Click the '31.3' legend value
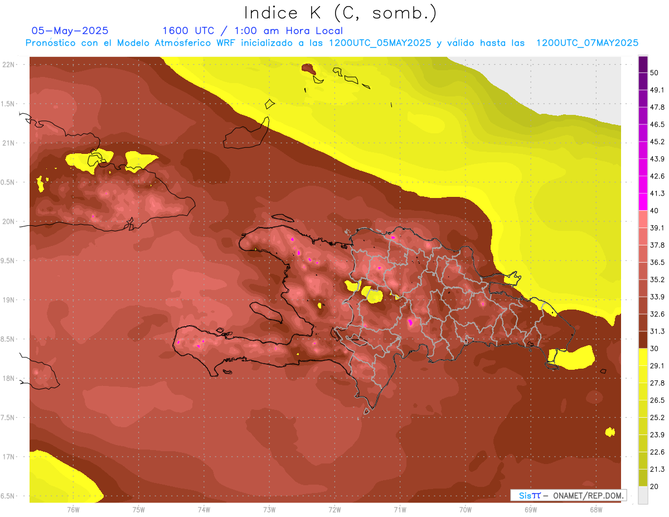Screen dimensions: 669x517 coord(657,331)
